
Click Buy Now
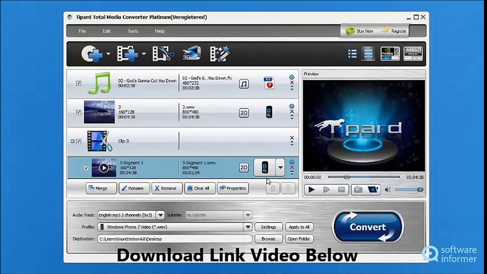[360, 31]
